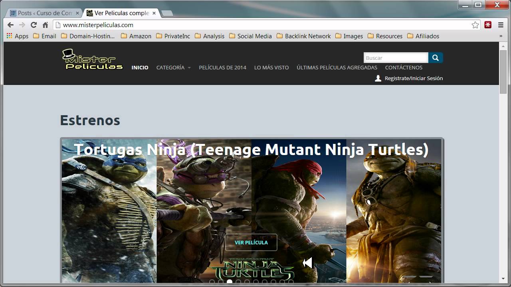Screen dimensions: 511x287
Task: Reload the current page
Action: [x=34, y=25]
